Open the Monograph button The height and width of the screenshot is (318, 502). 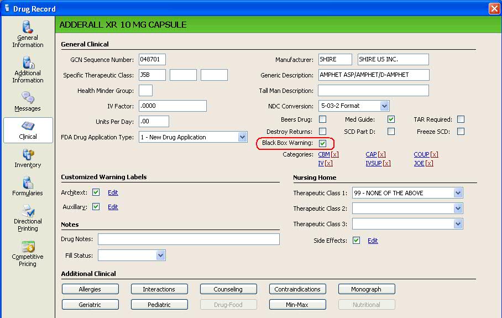367,289
